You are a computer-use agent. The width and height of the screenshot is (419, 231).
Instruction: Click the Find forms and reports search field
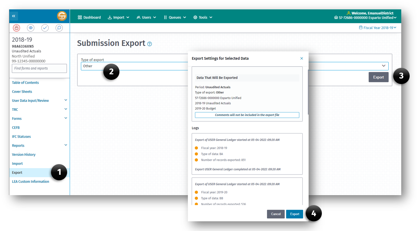(39, 68)
